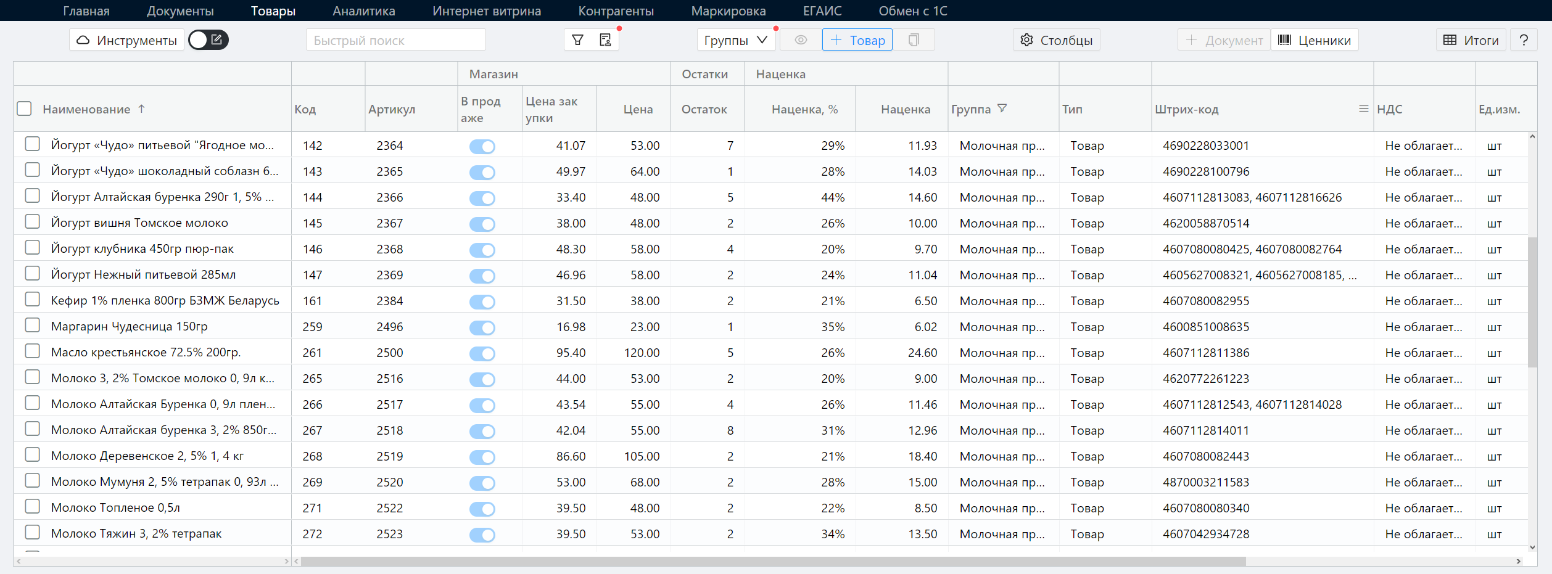The height and width of the screenshot is (574, 1552).
Task: Click the eye preview icon
Action: 801,40
